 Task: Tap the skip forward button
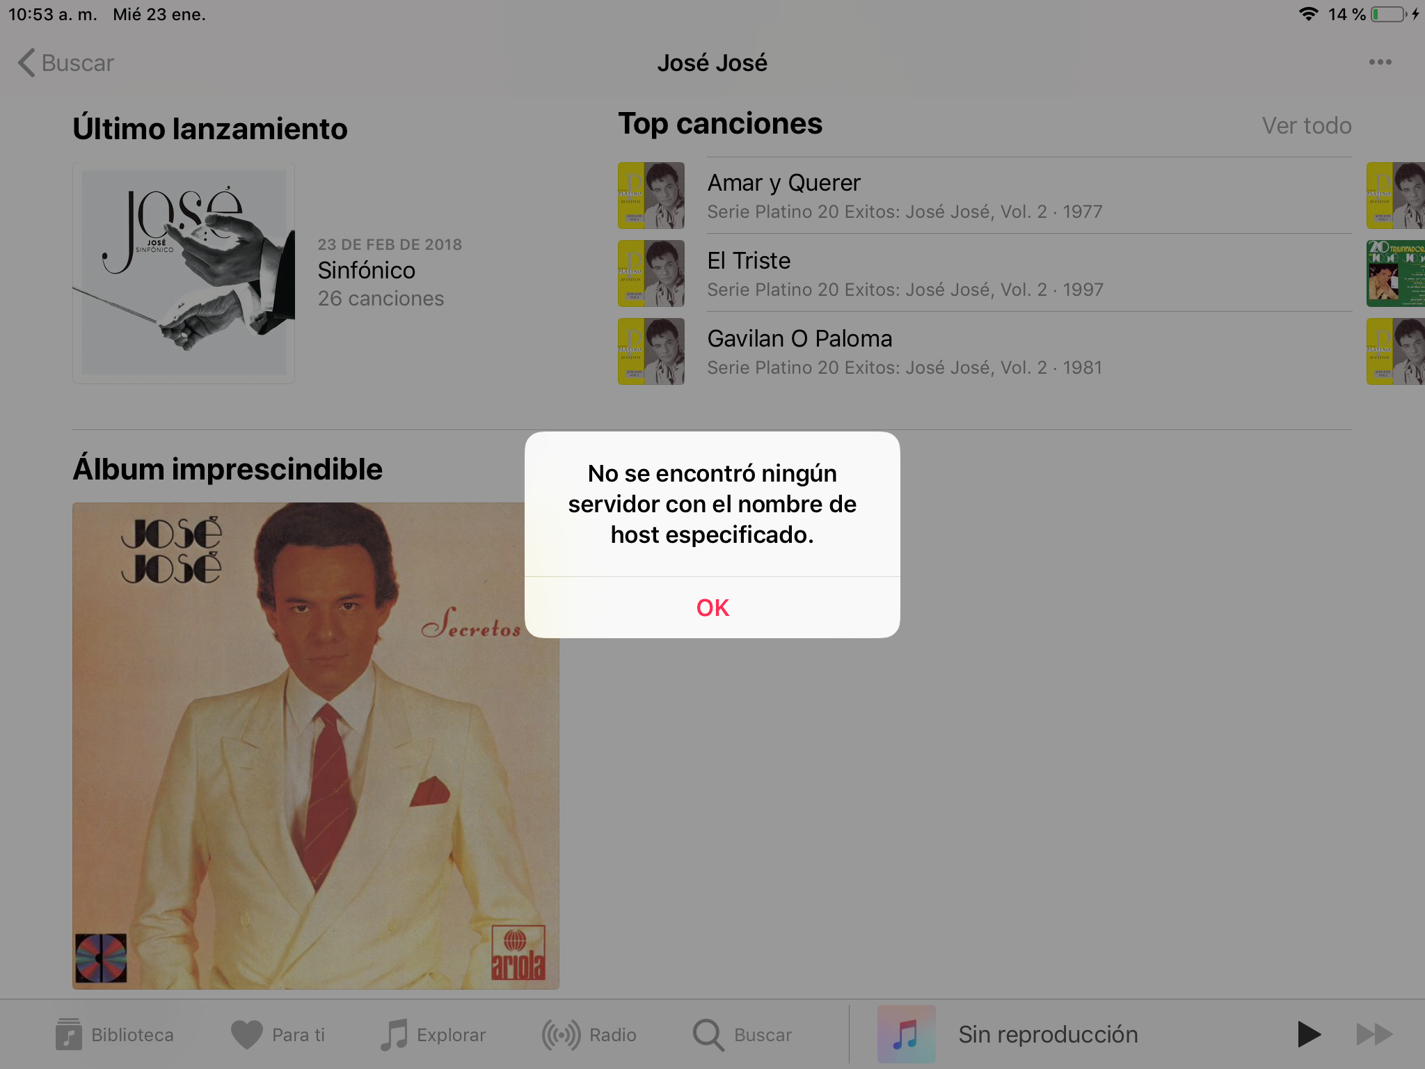point(1374,1034)
